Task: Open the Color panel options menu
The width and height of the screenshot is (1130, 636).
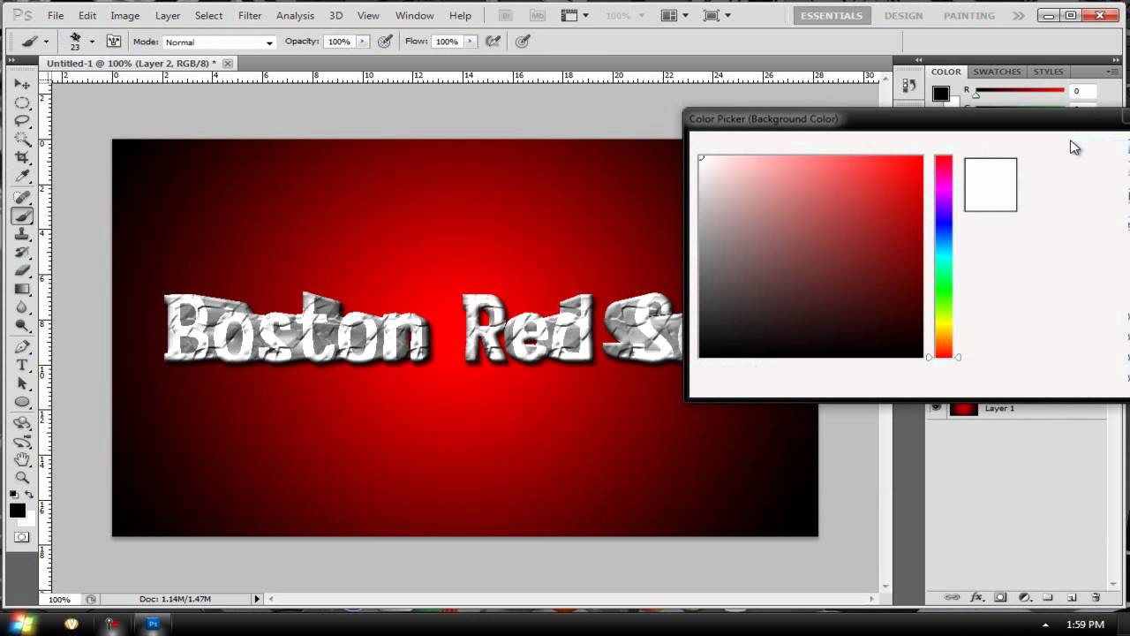Action: pyautogui.click(x=1112, y=72)
